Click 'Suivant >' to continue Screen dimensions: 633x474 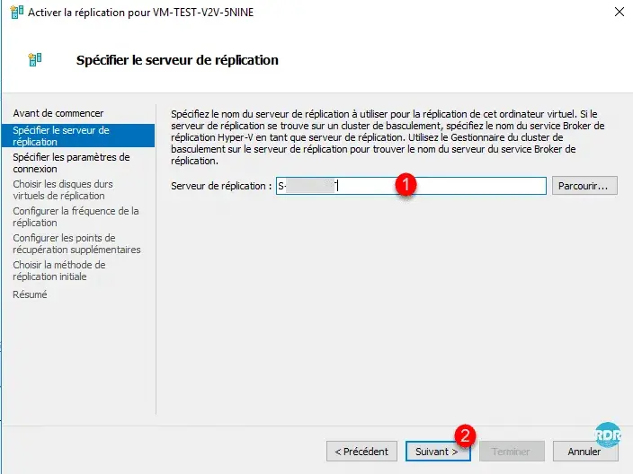tap(437, 452)
